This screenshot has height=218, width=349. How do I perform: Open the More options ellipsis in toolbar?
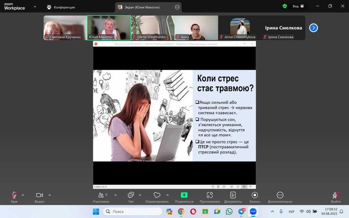(280, 195)
